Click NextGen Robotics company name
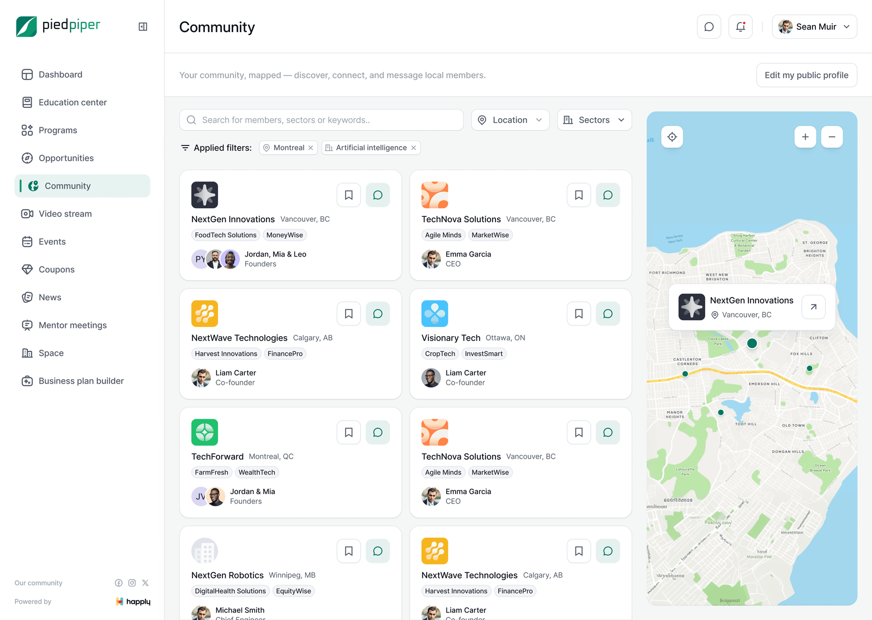Image resolution: width=872 pixels, height=620 pixels. (227, 575)
